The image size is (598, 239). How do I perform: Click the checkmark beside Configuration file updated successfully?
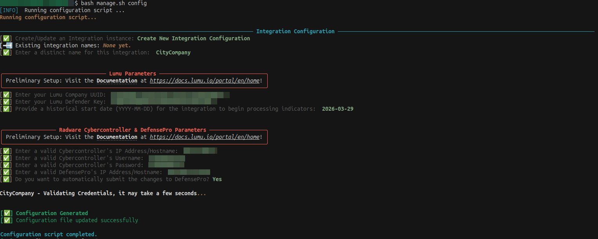point(7,220)
